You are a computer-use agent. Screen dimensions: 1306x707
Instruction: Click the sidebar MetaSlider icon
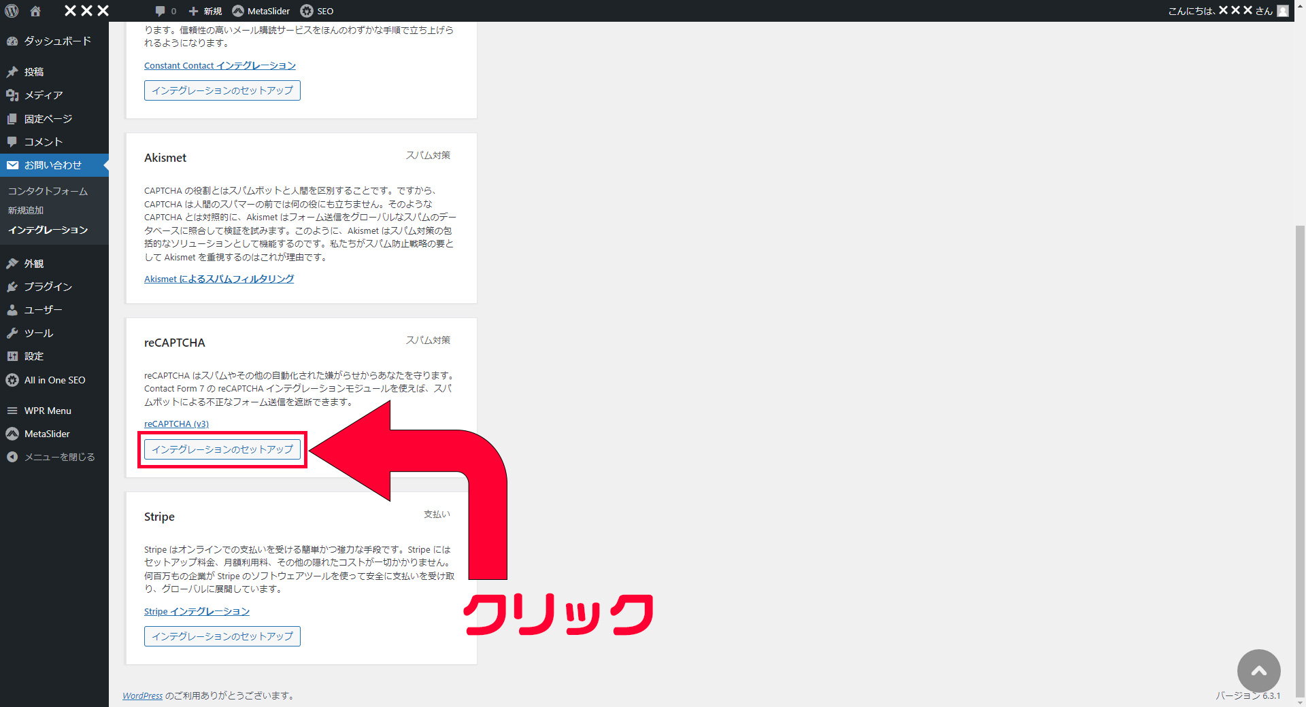coord(12,434)
